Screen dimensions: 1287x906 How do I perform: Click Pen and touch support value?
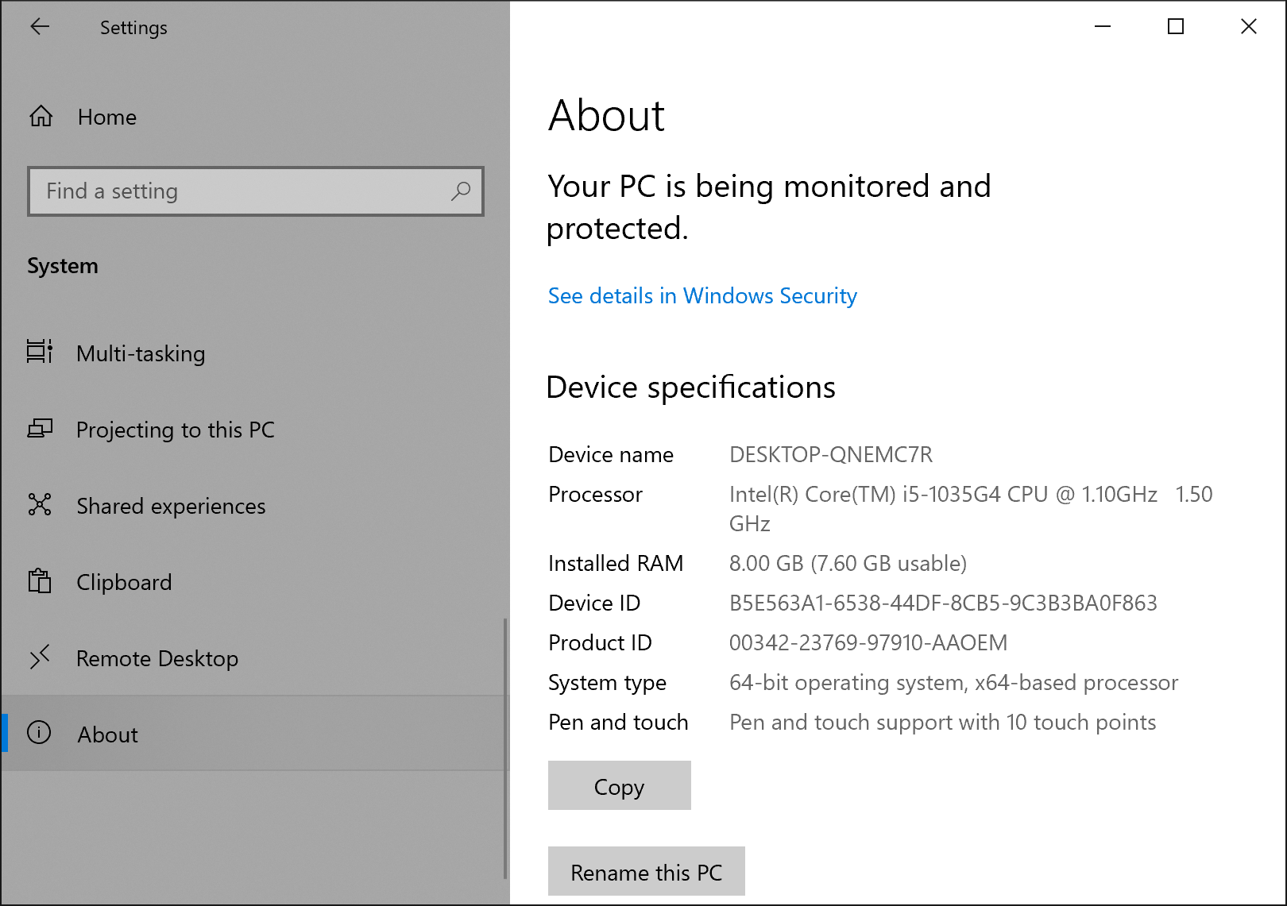tap(942, 723)
